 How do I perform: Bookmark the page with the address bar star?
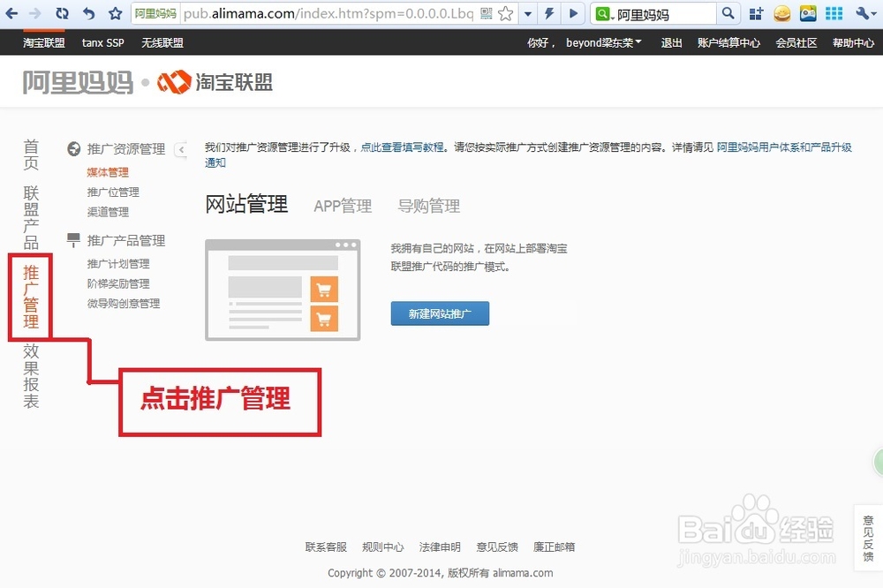click(x=506, y=13)
